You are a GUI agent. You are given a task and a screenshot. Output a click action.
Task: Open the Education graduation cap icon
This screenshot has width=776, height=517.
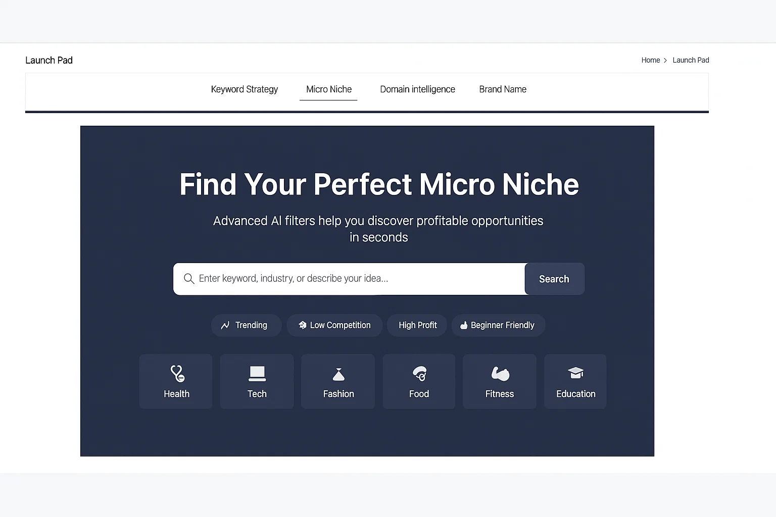click(x=575, y=373)
